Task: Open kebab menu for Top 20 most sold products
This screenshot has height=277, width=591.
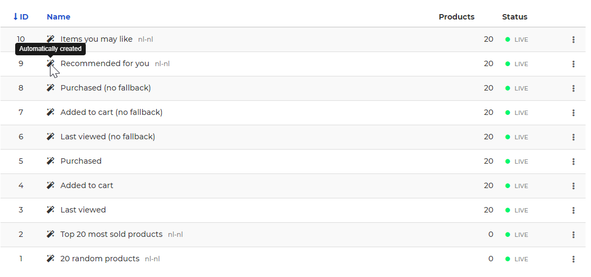Action: tap(573, 235)
